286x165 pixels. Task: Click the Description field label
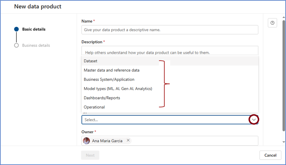pos(92,42)
